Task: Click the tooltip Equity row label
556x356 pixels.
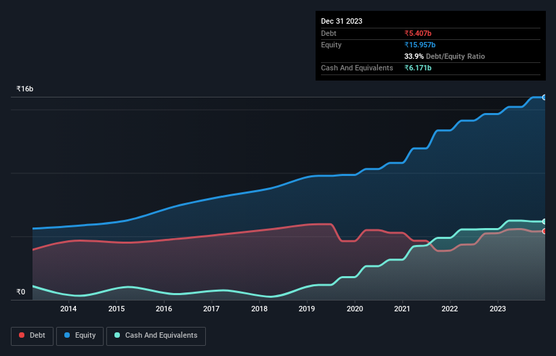Action: point(331,45)
